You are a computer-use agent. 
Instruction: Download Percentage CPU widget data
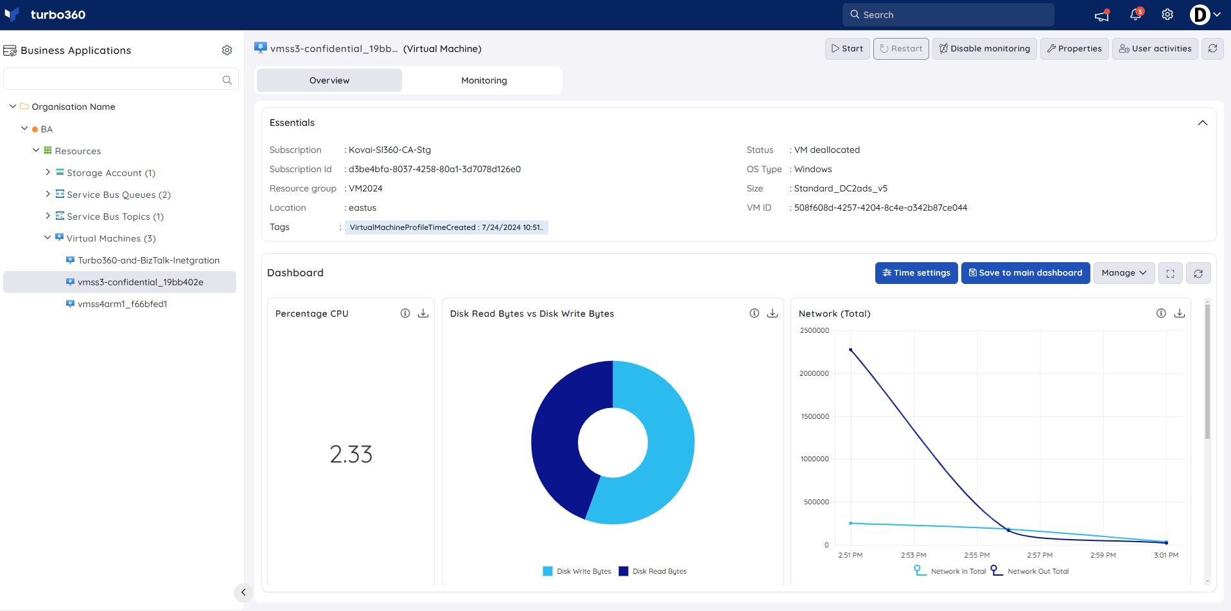[x=423, y=314]
